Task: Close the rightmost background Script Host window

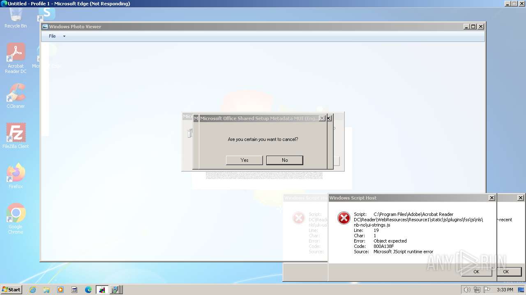Action: coord(520,198)
